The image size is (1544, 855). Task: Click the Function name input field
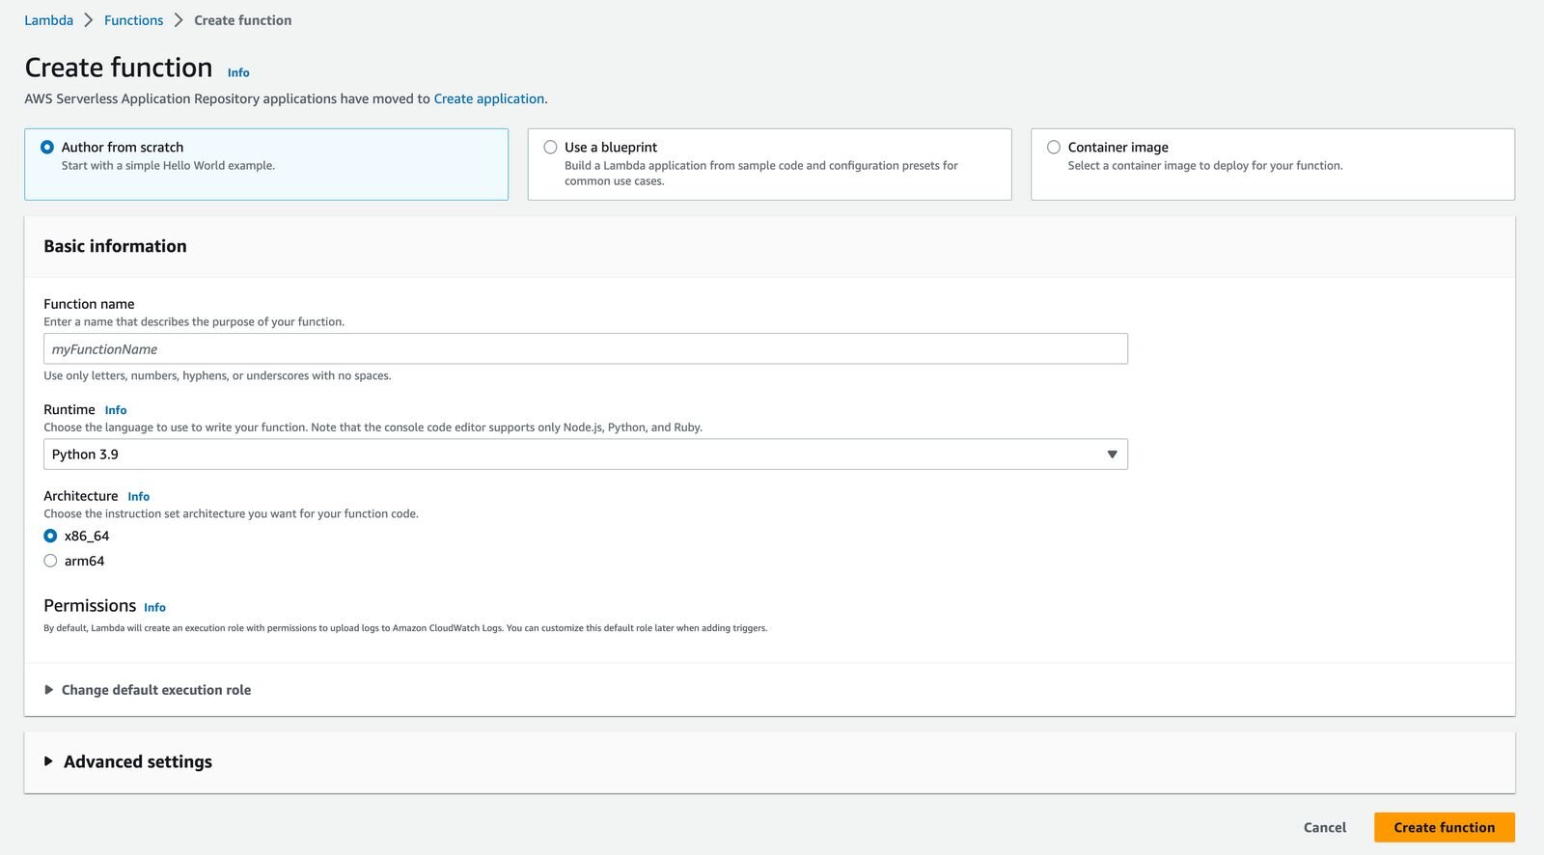[x=585, y=349]
